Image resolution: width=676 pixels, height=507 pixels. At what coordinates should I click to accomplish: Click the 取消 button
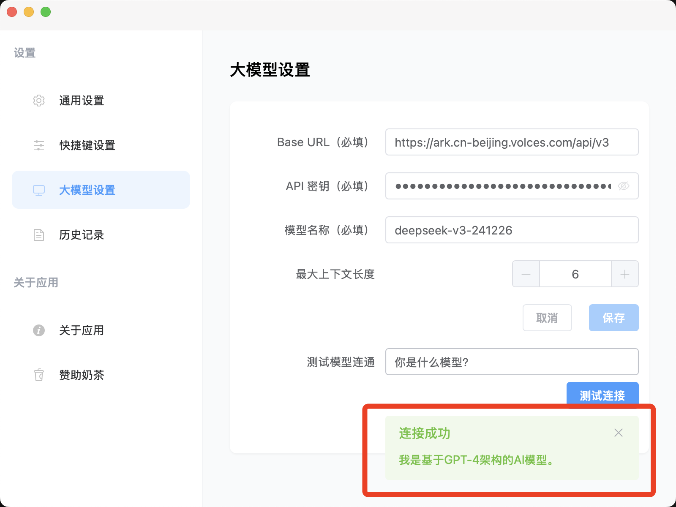coord(547,318)
